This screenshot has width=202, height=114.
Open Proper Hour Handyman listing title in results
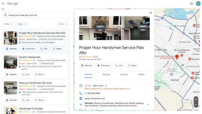pyautogui.click(x=42, y=33)
